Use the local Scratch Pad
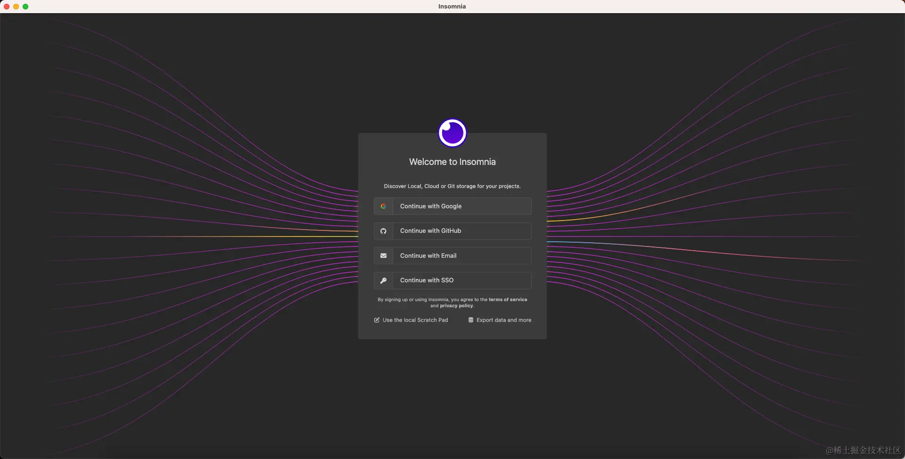The height and width of the screenshot is (459, 905). (411, 320)
